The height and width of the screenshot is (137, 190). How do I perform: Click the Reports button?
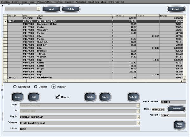(x=176, y=9)
